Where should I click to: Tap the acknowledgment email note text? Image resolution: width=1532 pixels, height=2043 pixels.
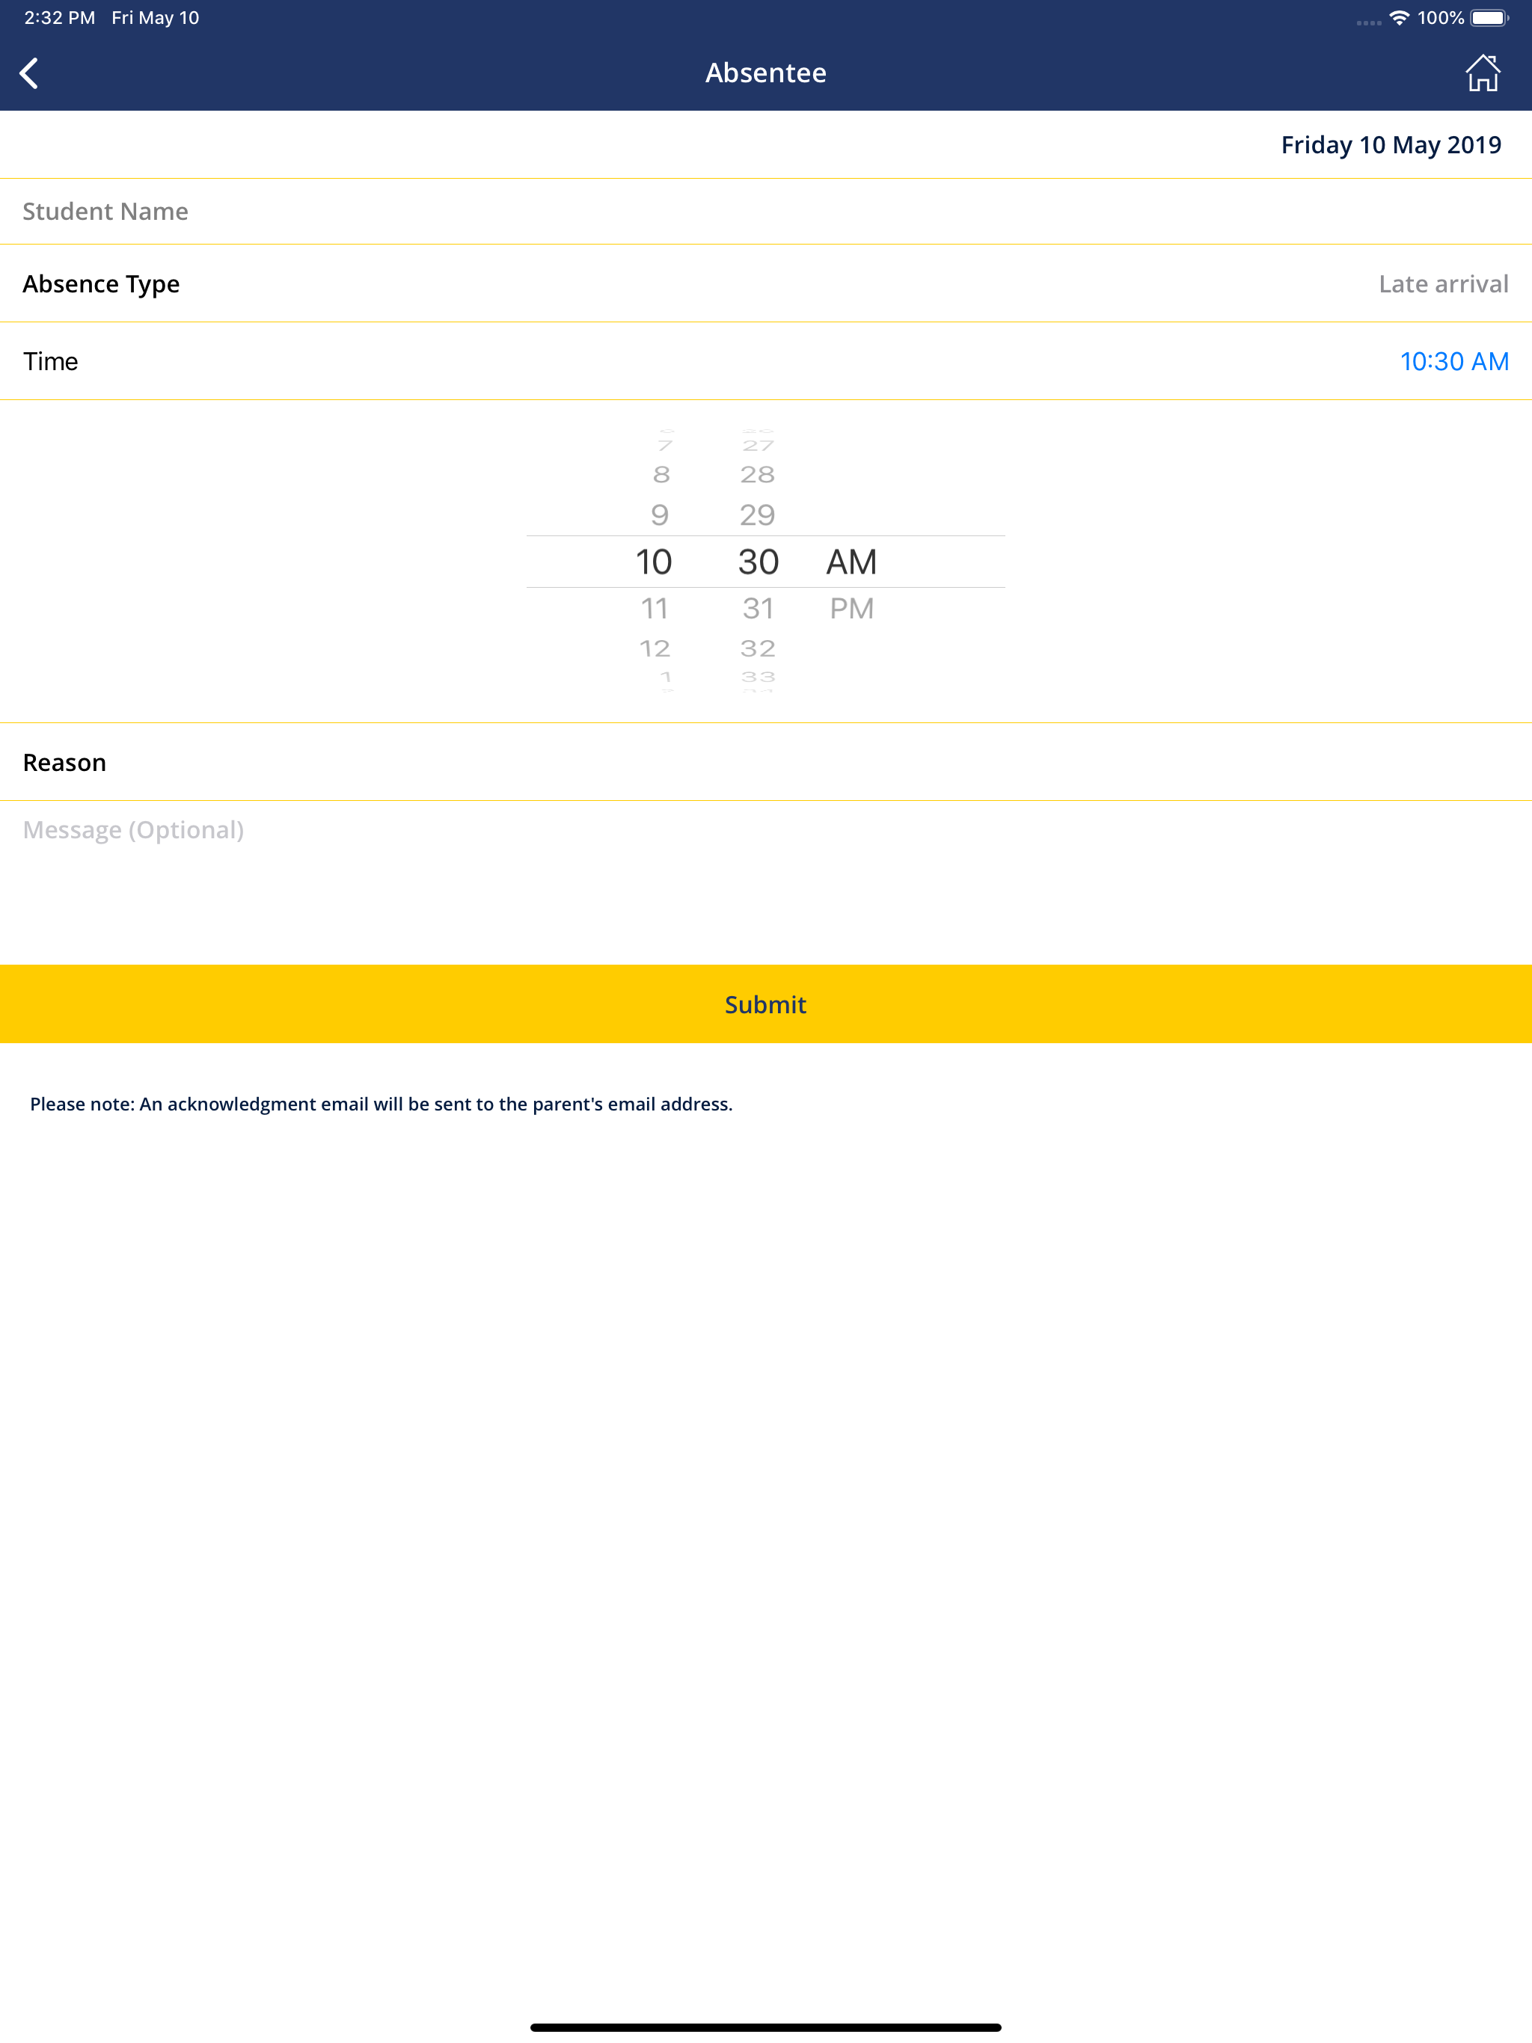[381, 1104]
